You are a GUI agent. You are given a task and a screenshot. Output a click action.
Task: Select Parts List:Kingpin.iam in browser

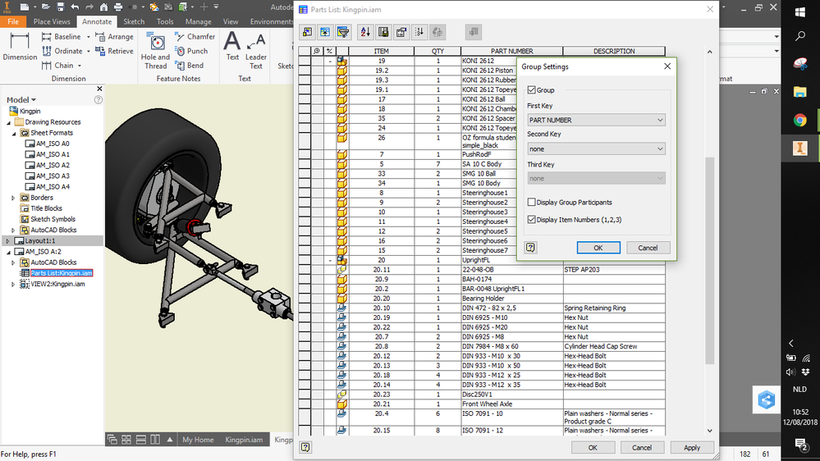tap(62, 273)
